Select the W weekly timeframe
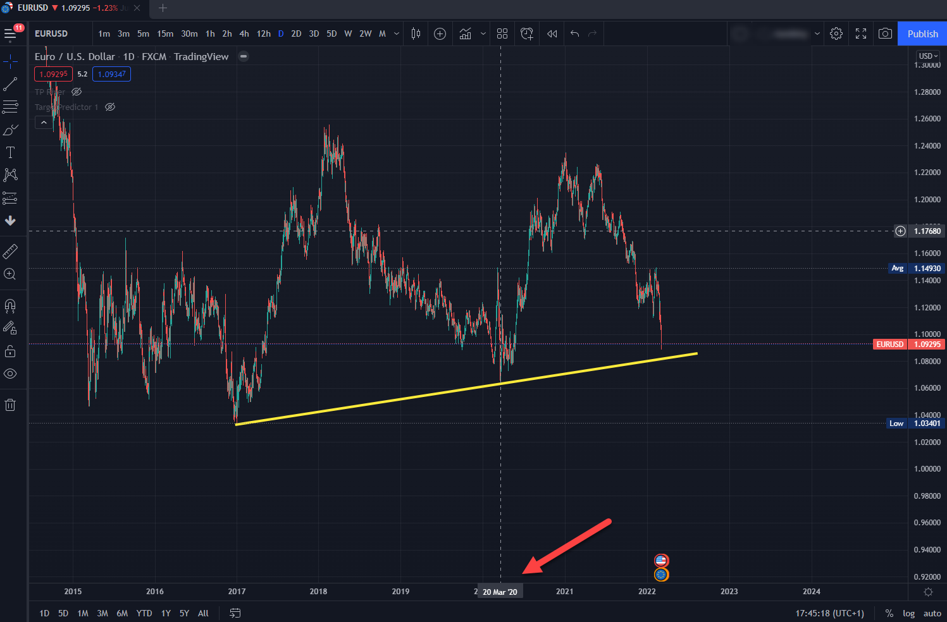 pyautogui.click(x=348, y=34)
